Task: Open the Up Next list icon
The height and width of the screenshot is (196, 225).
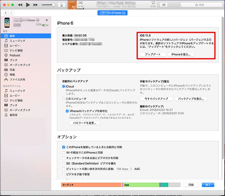Action: (164, 5)
